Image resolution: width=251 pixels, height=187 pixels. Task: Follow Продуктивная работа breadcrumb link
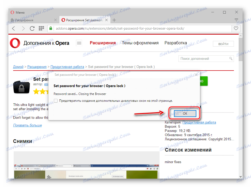click(67, 67)
